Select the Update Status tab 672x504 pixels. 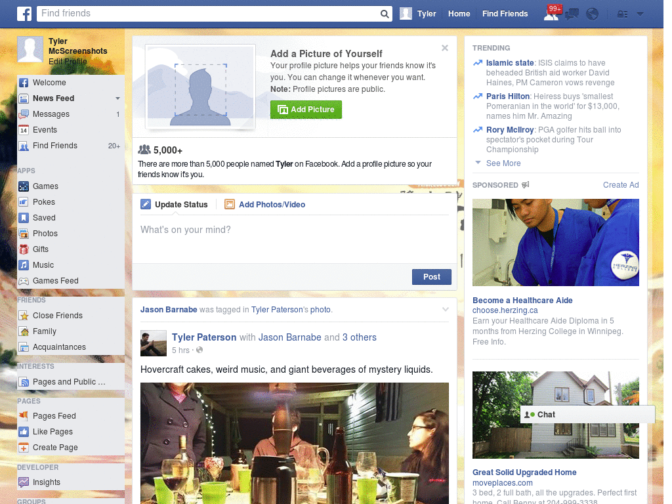point(174,205)
